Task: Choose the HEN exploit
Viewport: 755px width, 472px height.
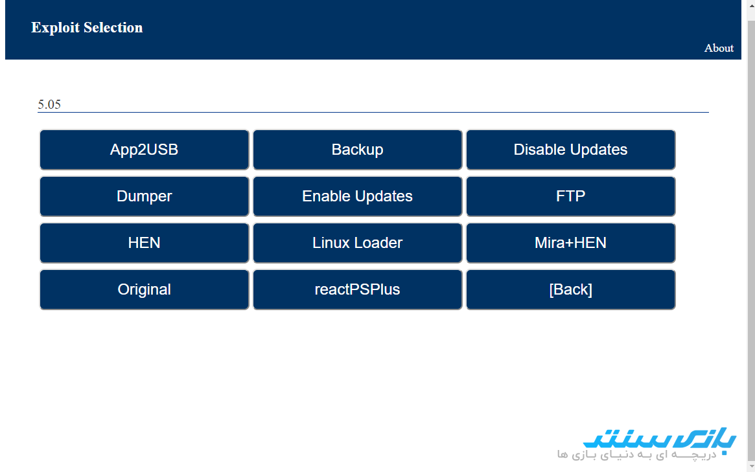Action: (x=144, y=243)
